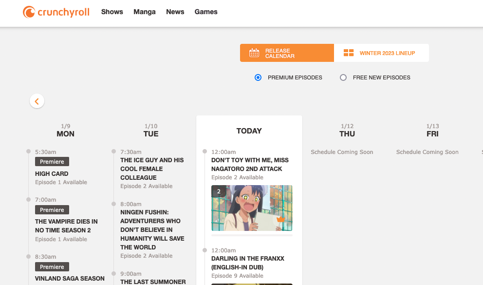Click the grid icon beside Winter 2023 Lineup

(349, 53)
